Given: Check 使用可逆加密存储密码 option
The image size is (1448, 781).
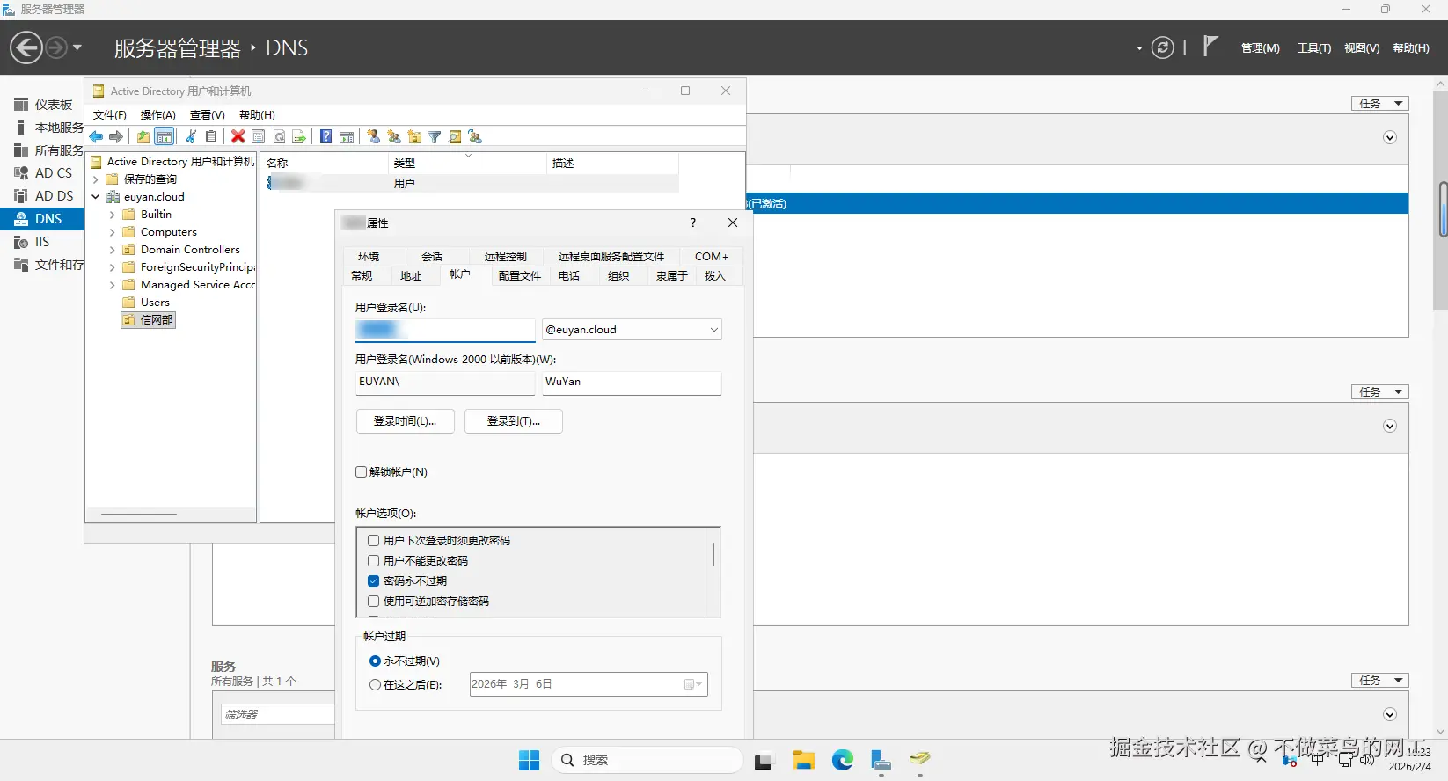Looking at the screenshot, I should [374, 602].
